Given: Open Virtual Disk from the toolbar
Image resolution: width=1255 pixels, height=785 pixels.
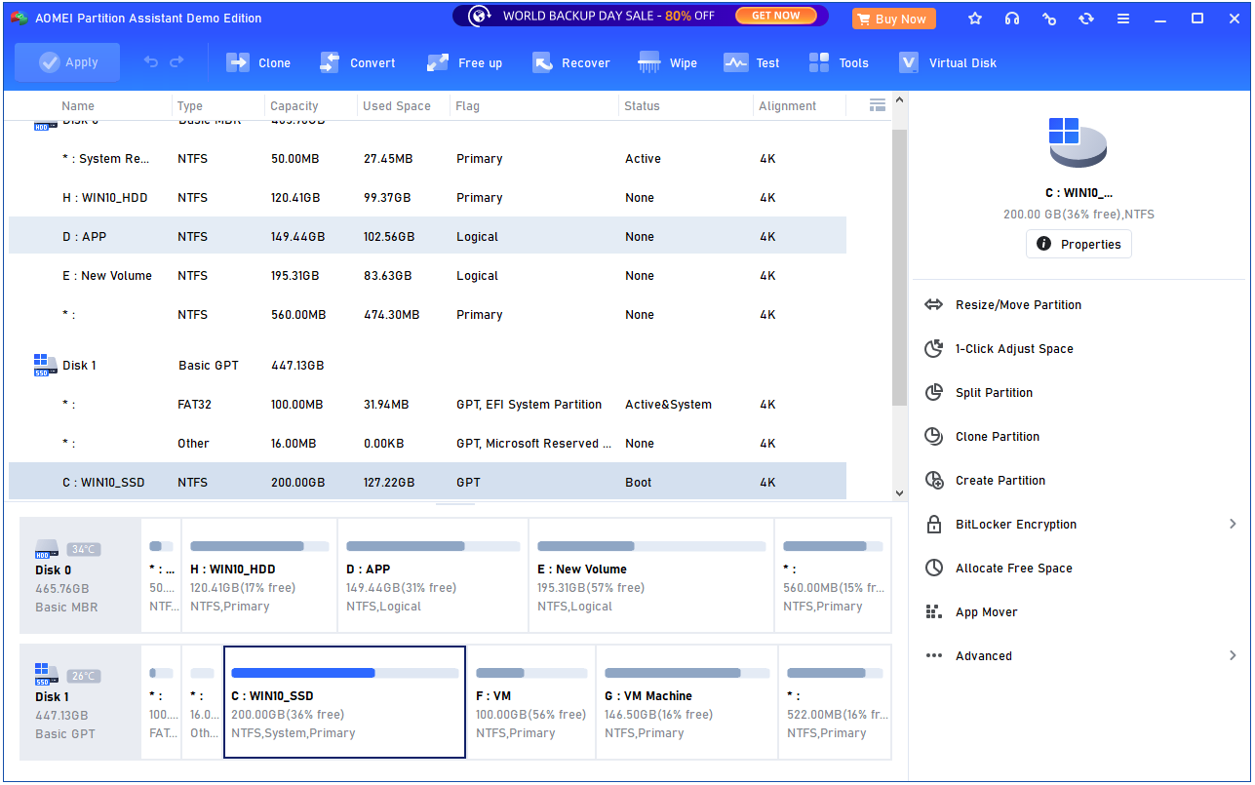Looking at the screenshot, I should pos(947,62).
